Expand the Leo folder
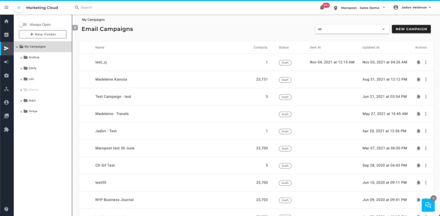 [21, 79]
